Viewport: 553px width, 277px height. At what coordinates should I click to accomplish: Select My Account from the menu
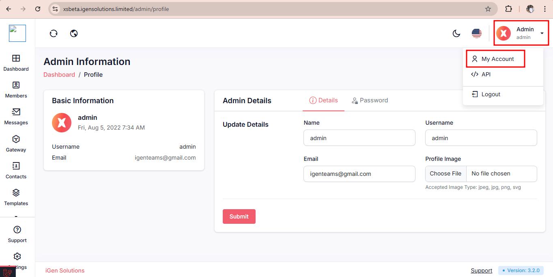497,59
